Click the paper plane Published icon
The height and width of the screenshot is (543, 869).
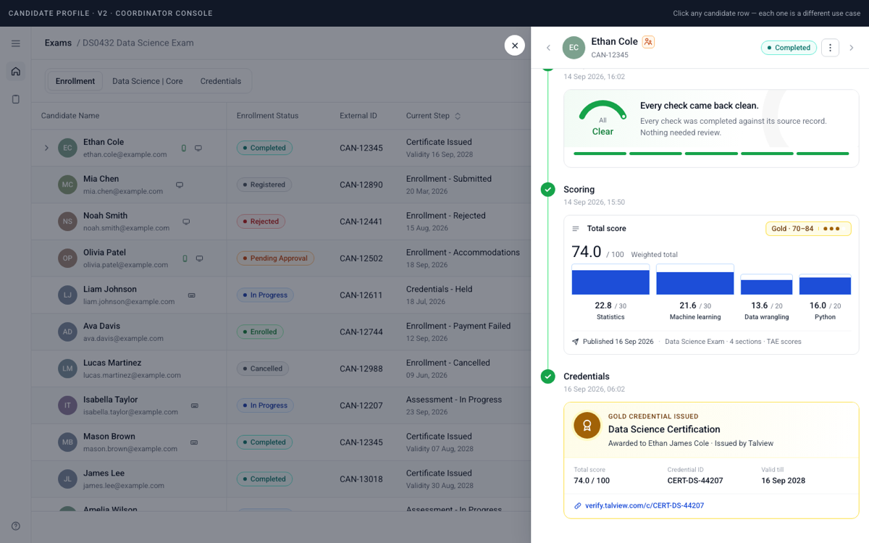[576, 342]
